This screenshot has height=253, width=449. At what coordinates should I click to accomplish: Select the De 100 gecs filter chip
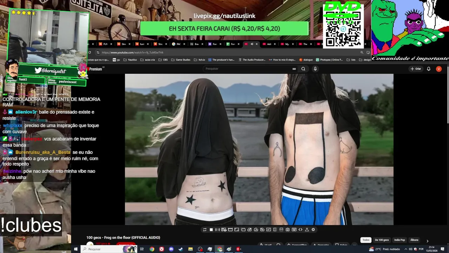click(382, 240)
